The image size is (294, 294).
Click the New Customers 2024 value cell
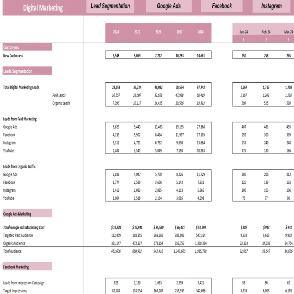coord(116,55)
